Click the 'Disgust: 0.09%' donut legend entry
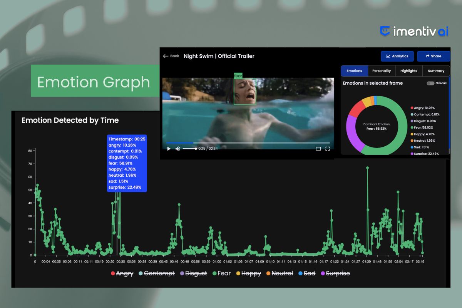 424,121
